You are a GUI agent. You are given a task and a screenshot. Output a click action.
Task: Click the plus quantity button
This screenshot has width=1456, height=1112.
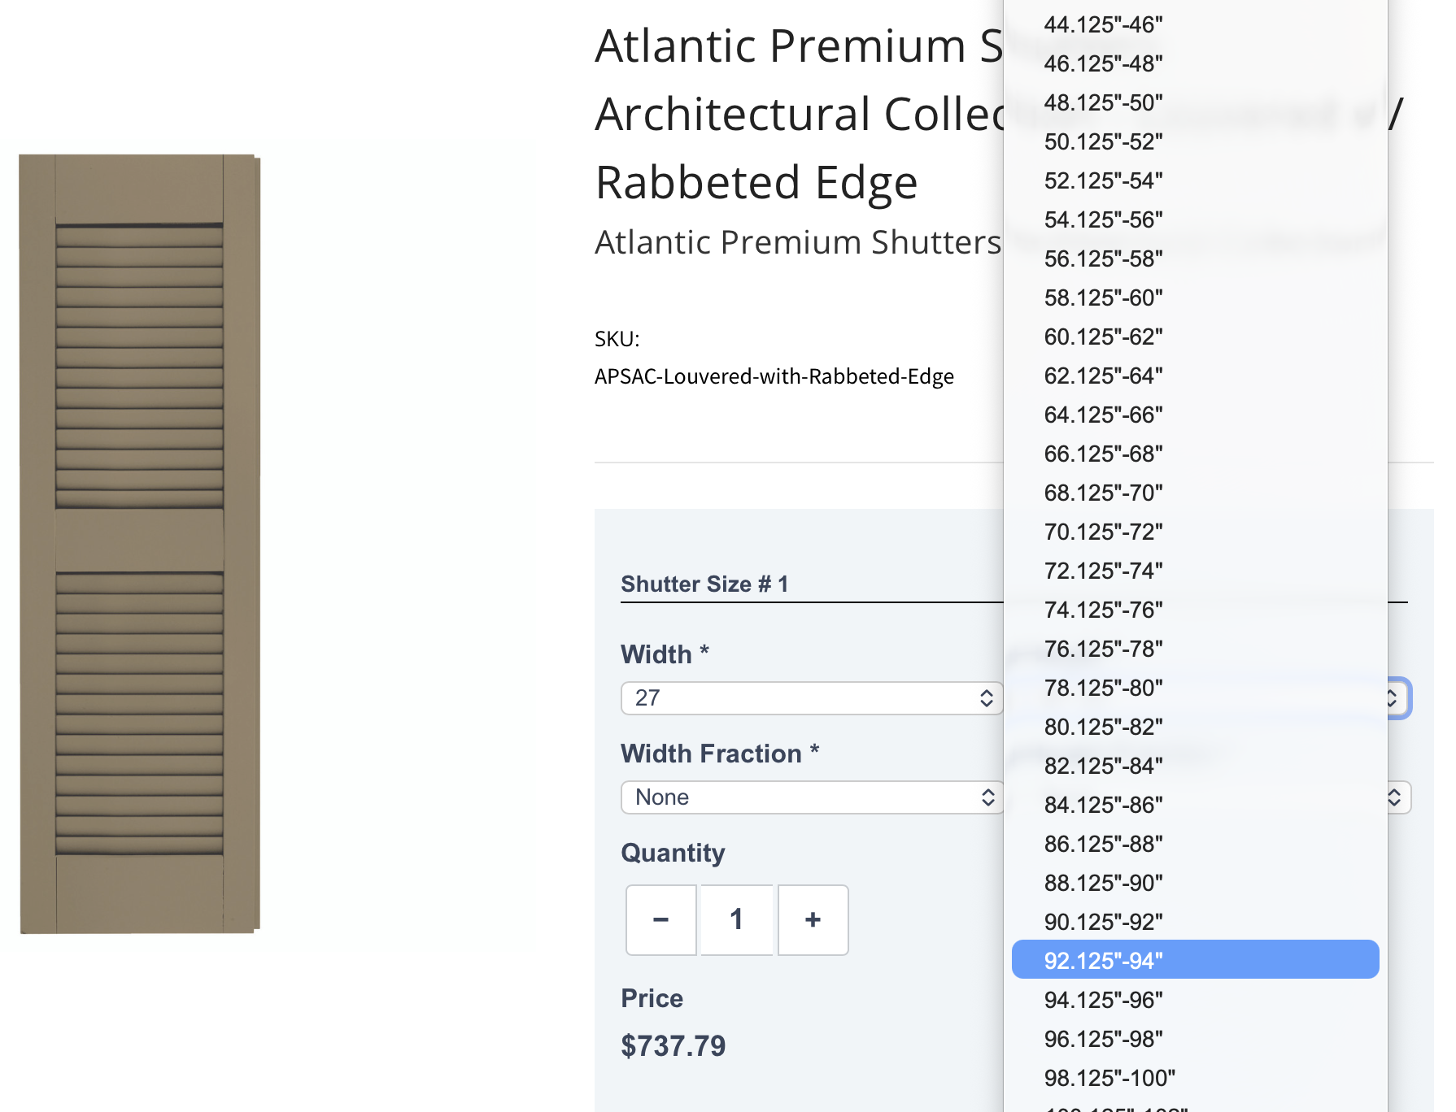[x=813, y=919]
